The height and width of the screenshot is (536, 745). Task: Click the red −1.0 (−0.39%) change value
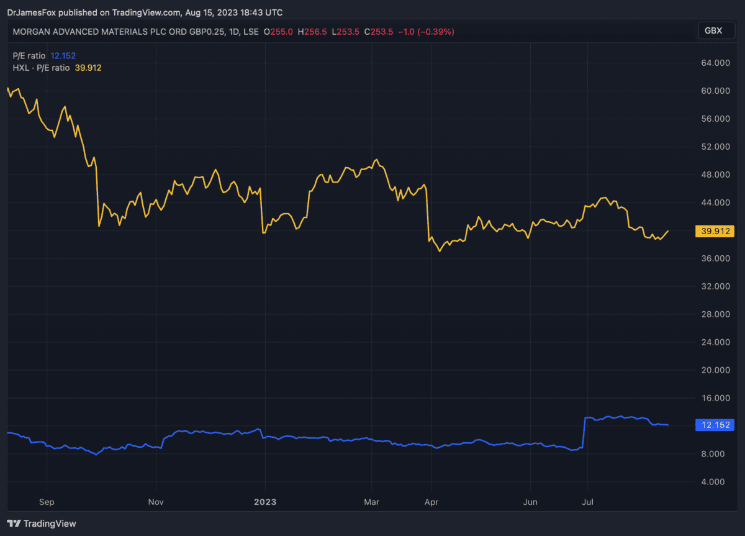coord(425,32)
